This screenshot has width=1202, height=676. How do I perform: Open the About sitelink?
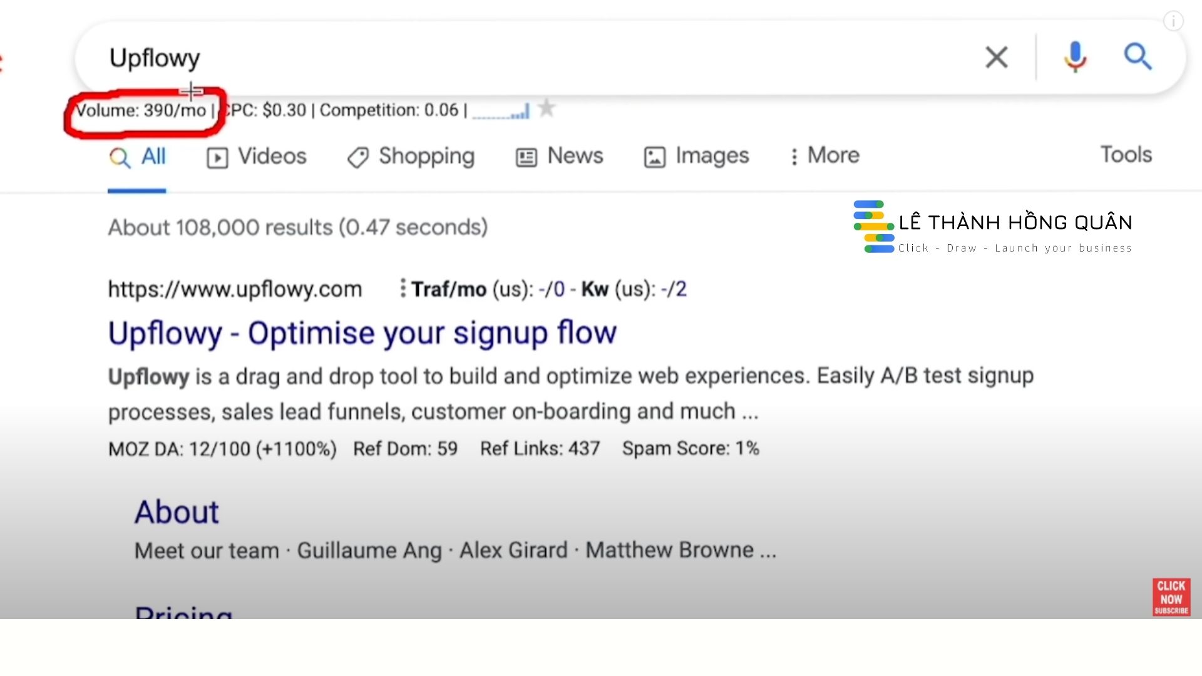click(177, 512)
